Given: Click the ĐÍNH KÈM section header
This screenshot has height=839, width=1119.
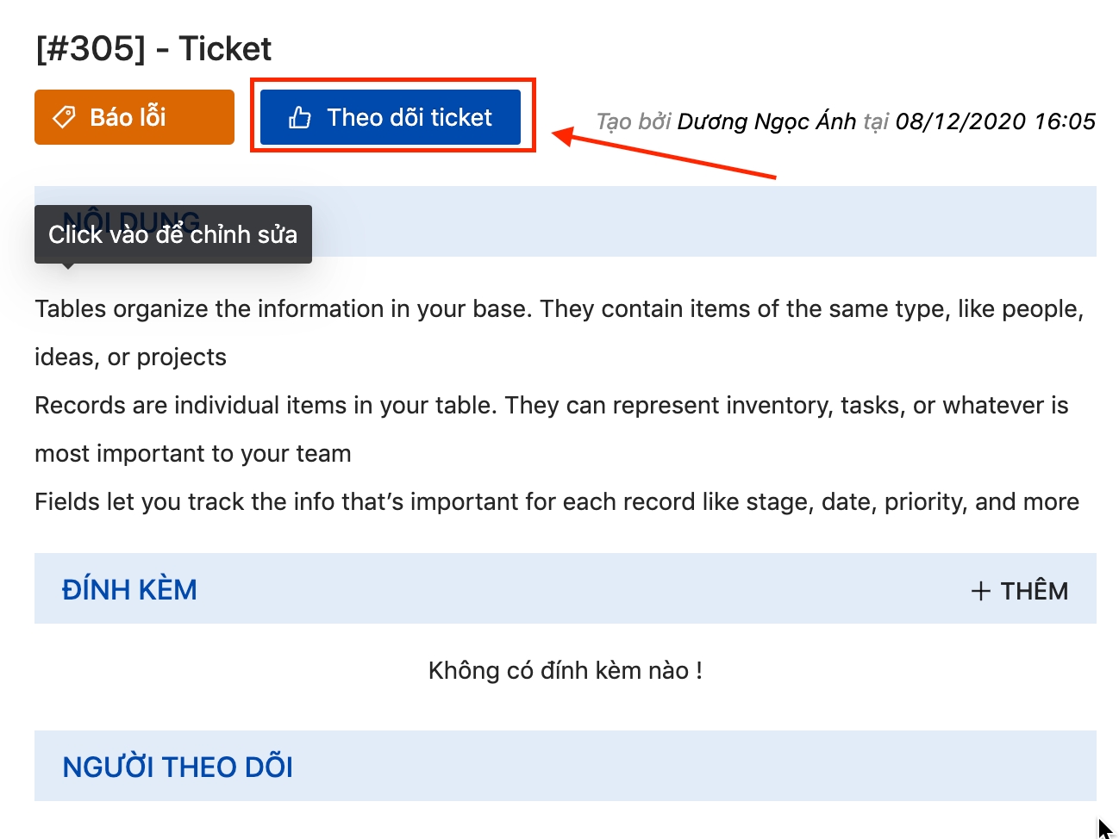Looking at the screenshot, I should [129, 590].
